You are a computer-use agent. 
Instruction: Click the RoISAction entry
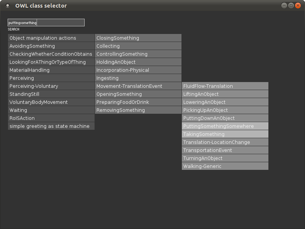tap(51, 118)
